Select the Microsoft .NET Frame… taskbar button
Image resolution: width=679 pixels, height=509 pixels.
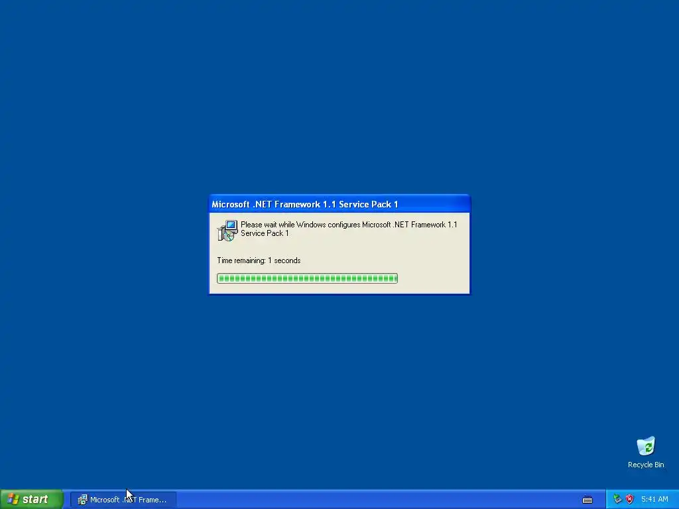click(x=123, y=500)
